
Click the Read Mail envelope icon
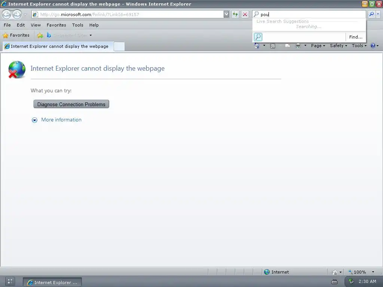click(x=288, y=46)
